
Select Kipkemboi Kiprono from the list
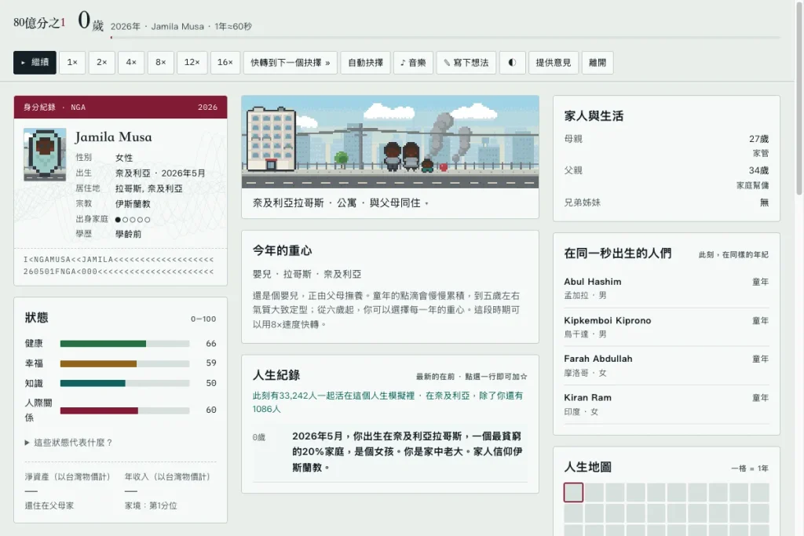[x=666, y=327]
